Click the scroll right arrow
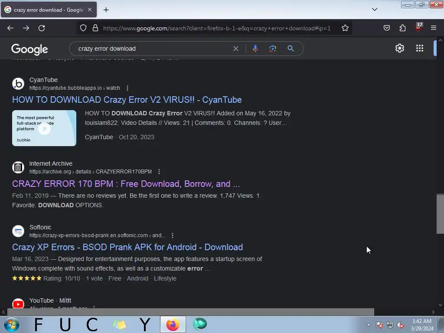This screenshot has height=333, width=444. click(433, 312)
